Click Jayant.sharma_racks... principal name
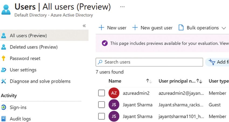The width and height of the screenshot is (229, 122). (181, 105)
